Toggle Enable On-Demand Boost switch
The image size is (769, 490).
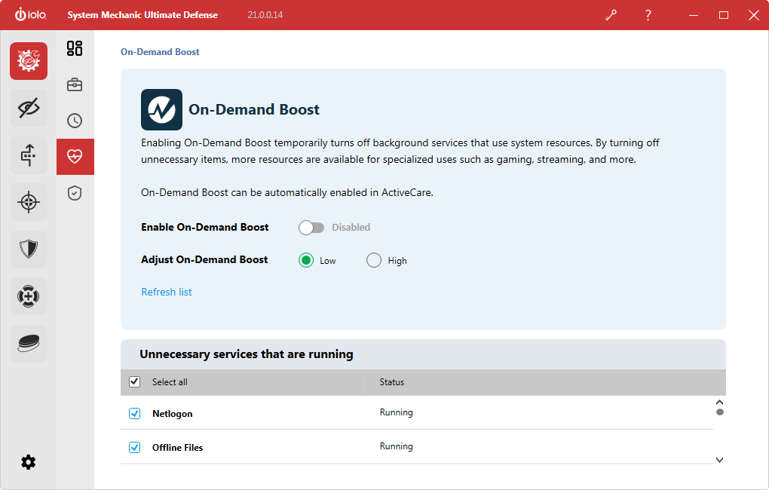click(311, 228)
